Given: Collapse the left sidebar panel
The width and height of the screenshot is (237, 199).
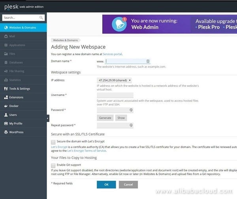Looking at the screenshot, I should point(48,118).
